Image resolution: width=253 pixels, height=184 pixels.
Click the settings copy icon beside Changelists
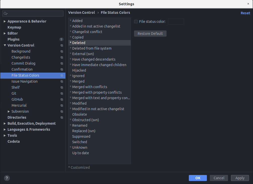pyautogui.click(x=62, y=57)
